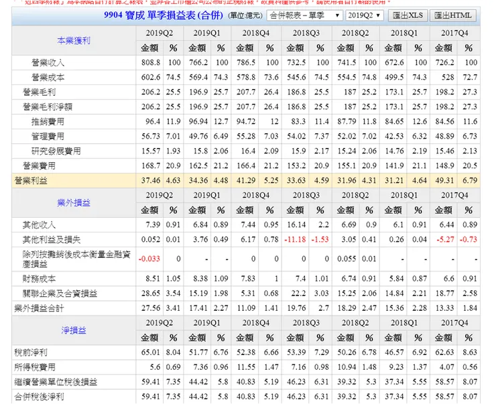Image resolution: width=496 pixels, height=404 pixels.
Task: Select the 稅前淨利 row label
Action: [31, 352]
